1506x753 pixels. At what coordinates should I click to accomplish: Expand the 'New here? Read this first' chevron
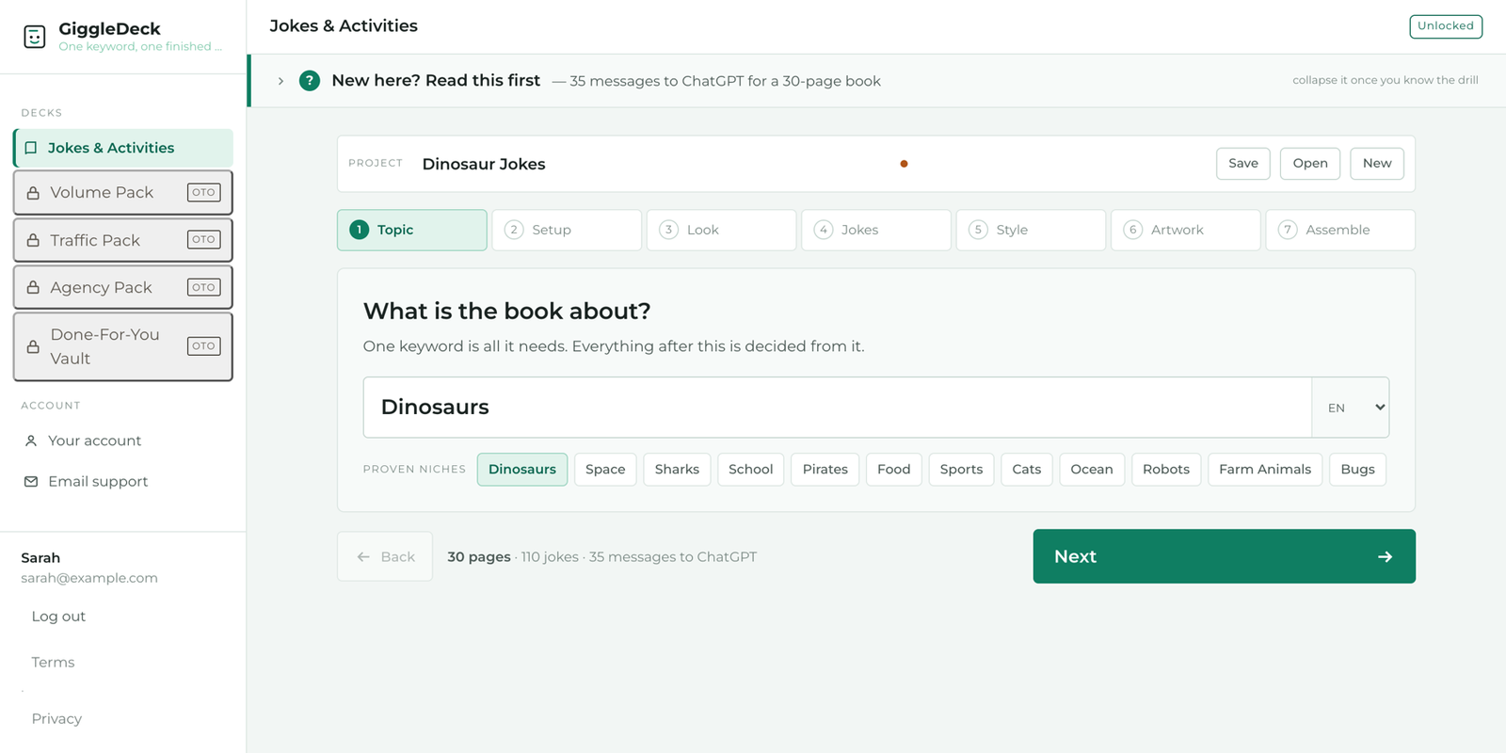point(280,81)
